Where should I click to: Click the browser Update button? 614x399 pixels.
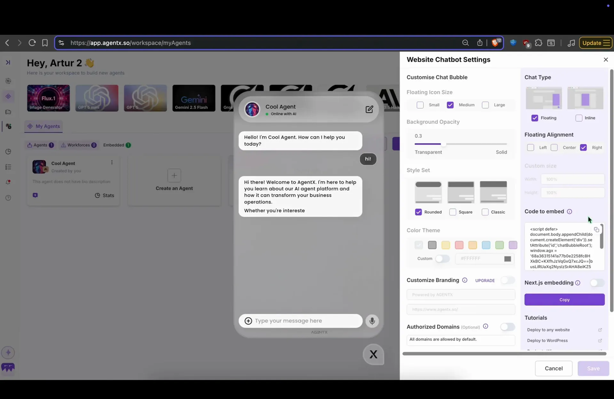tap(595, 43)
